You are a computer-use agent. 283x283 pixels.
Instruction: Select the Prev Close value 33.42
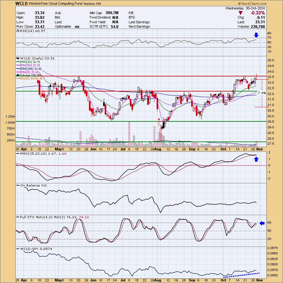tap(40, 26)
